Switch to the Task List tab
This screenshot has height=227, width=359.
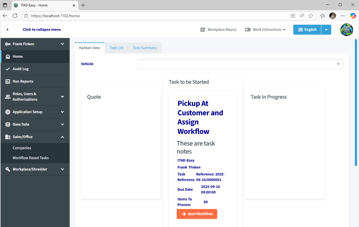tap(117, 48)
